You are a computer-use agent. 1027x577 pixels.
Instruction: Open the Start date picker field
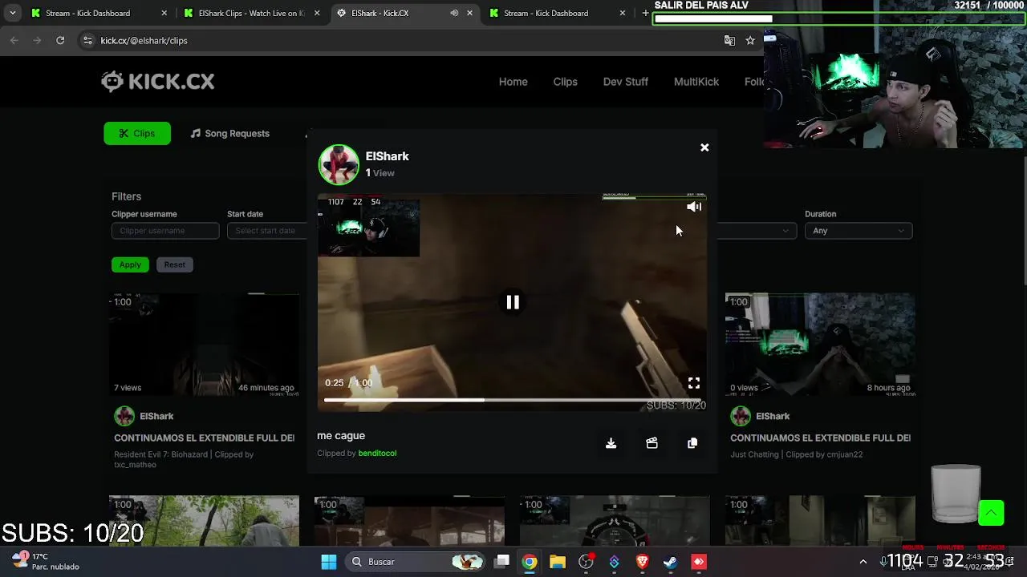(266, 231)
